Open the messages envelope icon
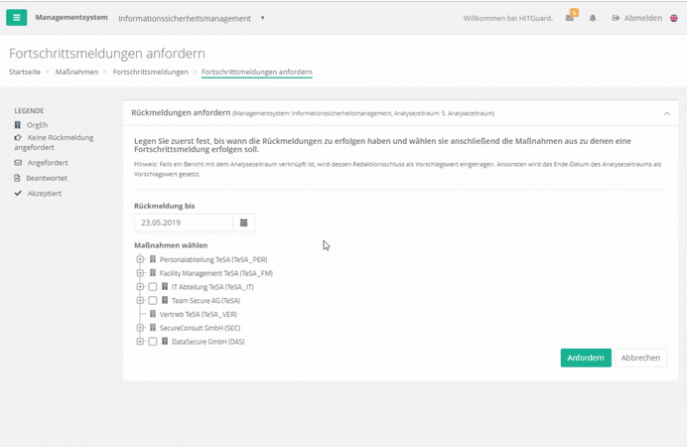Screen dimensions: 687x447 click(x=570, y=18)
